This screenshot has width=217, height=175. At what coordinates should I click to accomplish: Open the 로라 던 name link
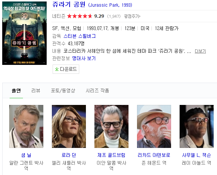point(69,155)
